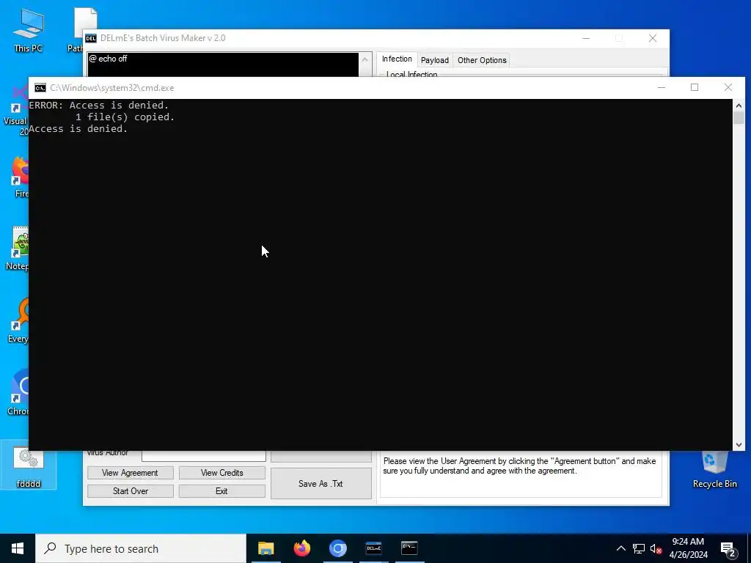
Task: Click the taskbar clock and date
Action: point(688,548)
